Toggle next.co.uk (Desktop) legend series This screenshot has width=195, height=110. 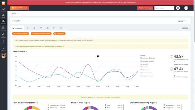point(147,58)
